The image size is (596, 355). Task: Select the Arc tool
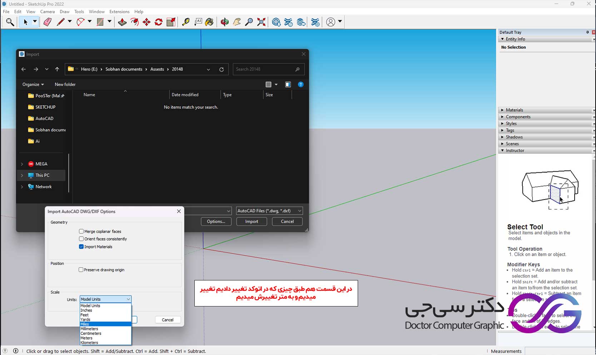coord(81,22)
